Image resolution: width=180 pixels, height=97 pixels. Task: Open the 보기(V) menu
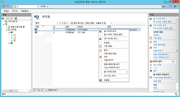pos(15,11)
